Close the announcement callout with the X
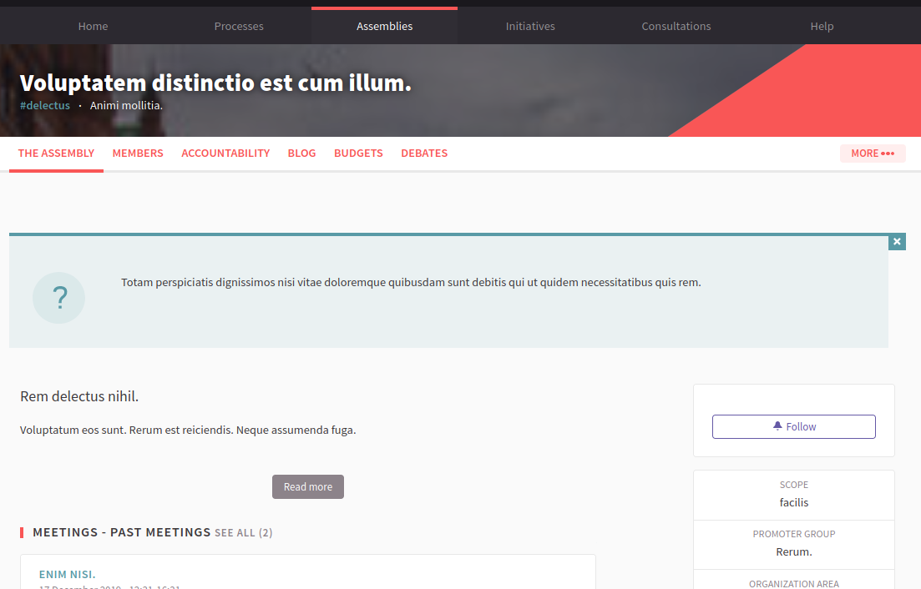Viewport: 921px width, 589px height. coord(897,242)
